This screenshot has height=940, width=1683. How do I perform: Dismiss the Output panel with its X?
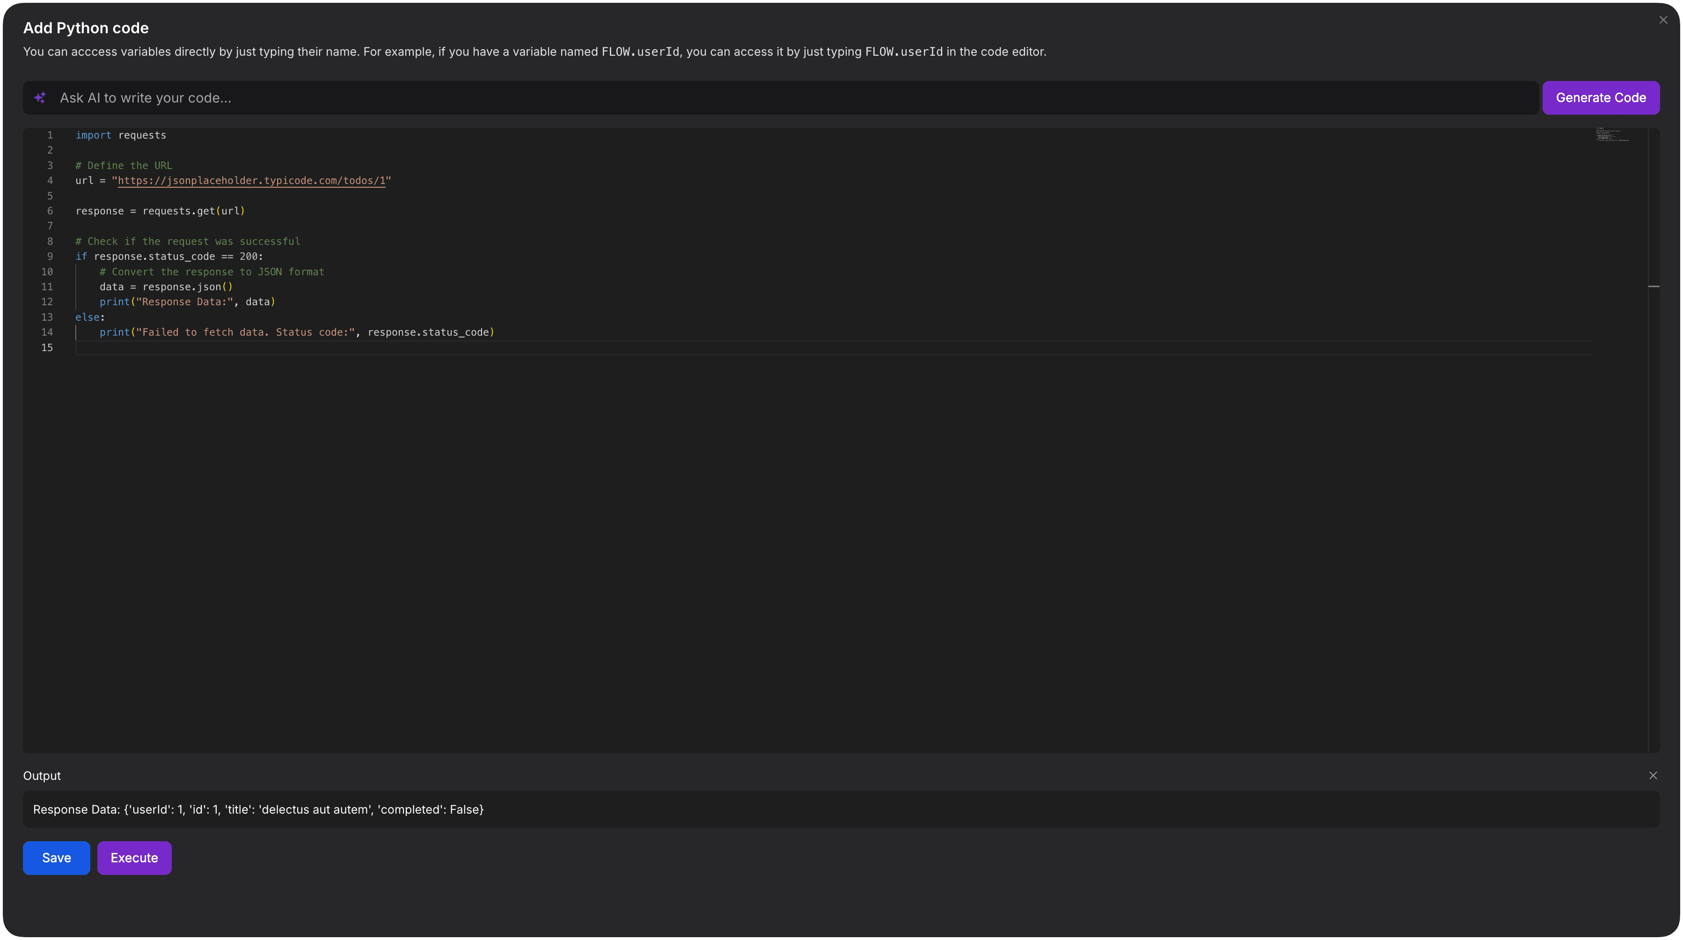[x=1653, y=775]
